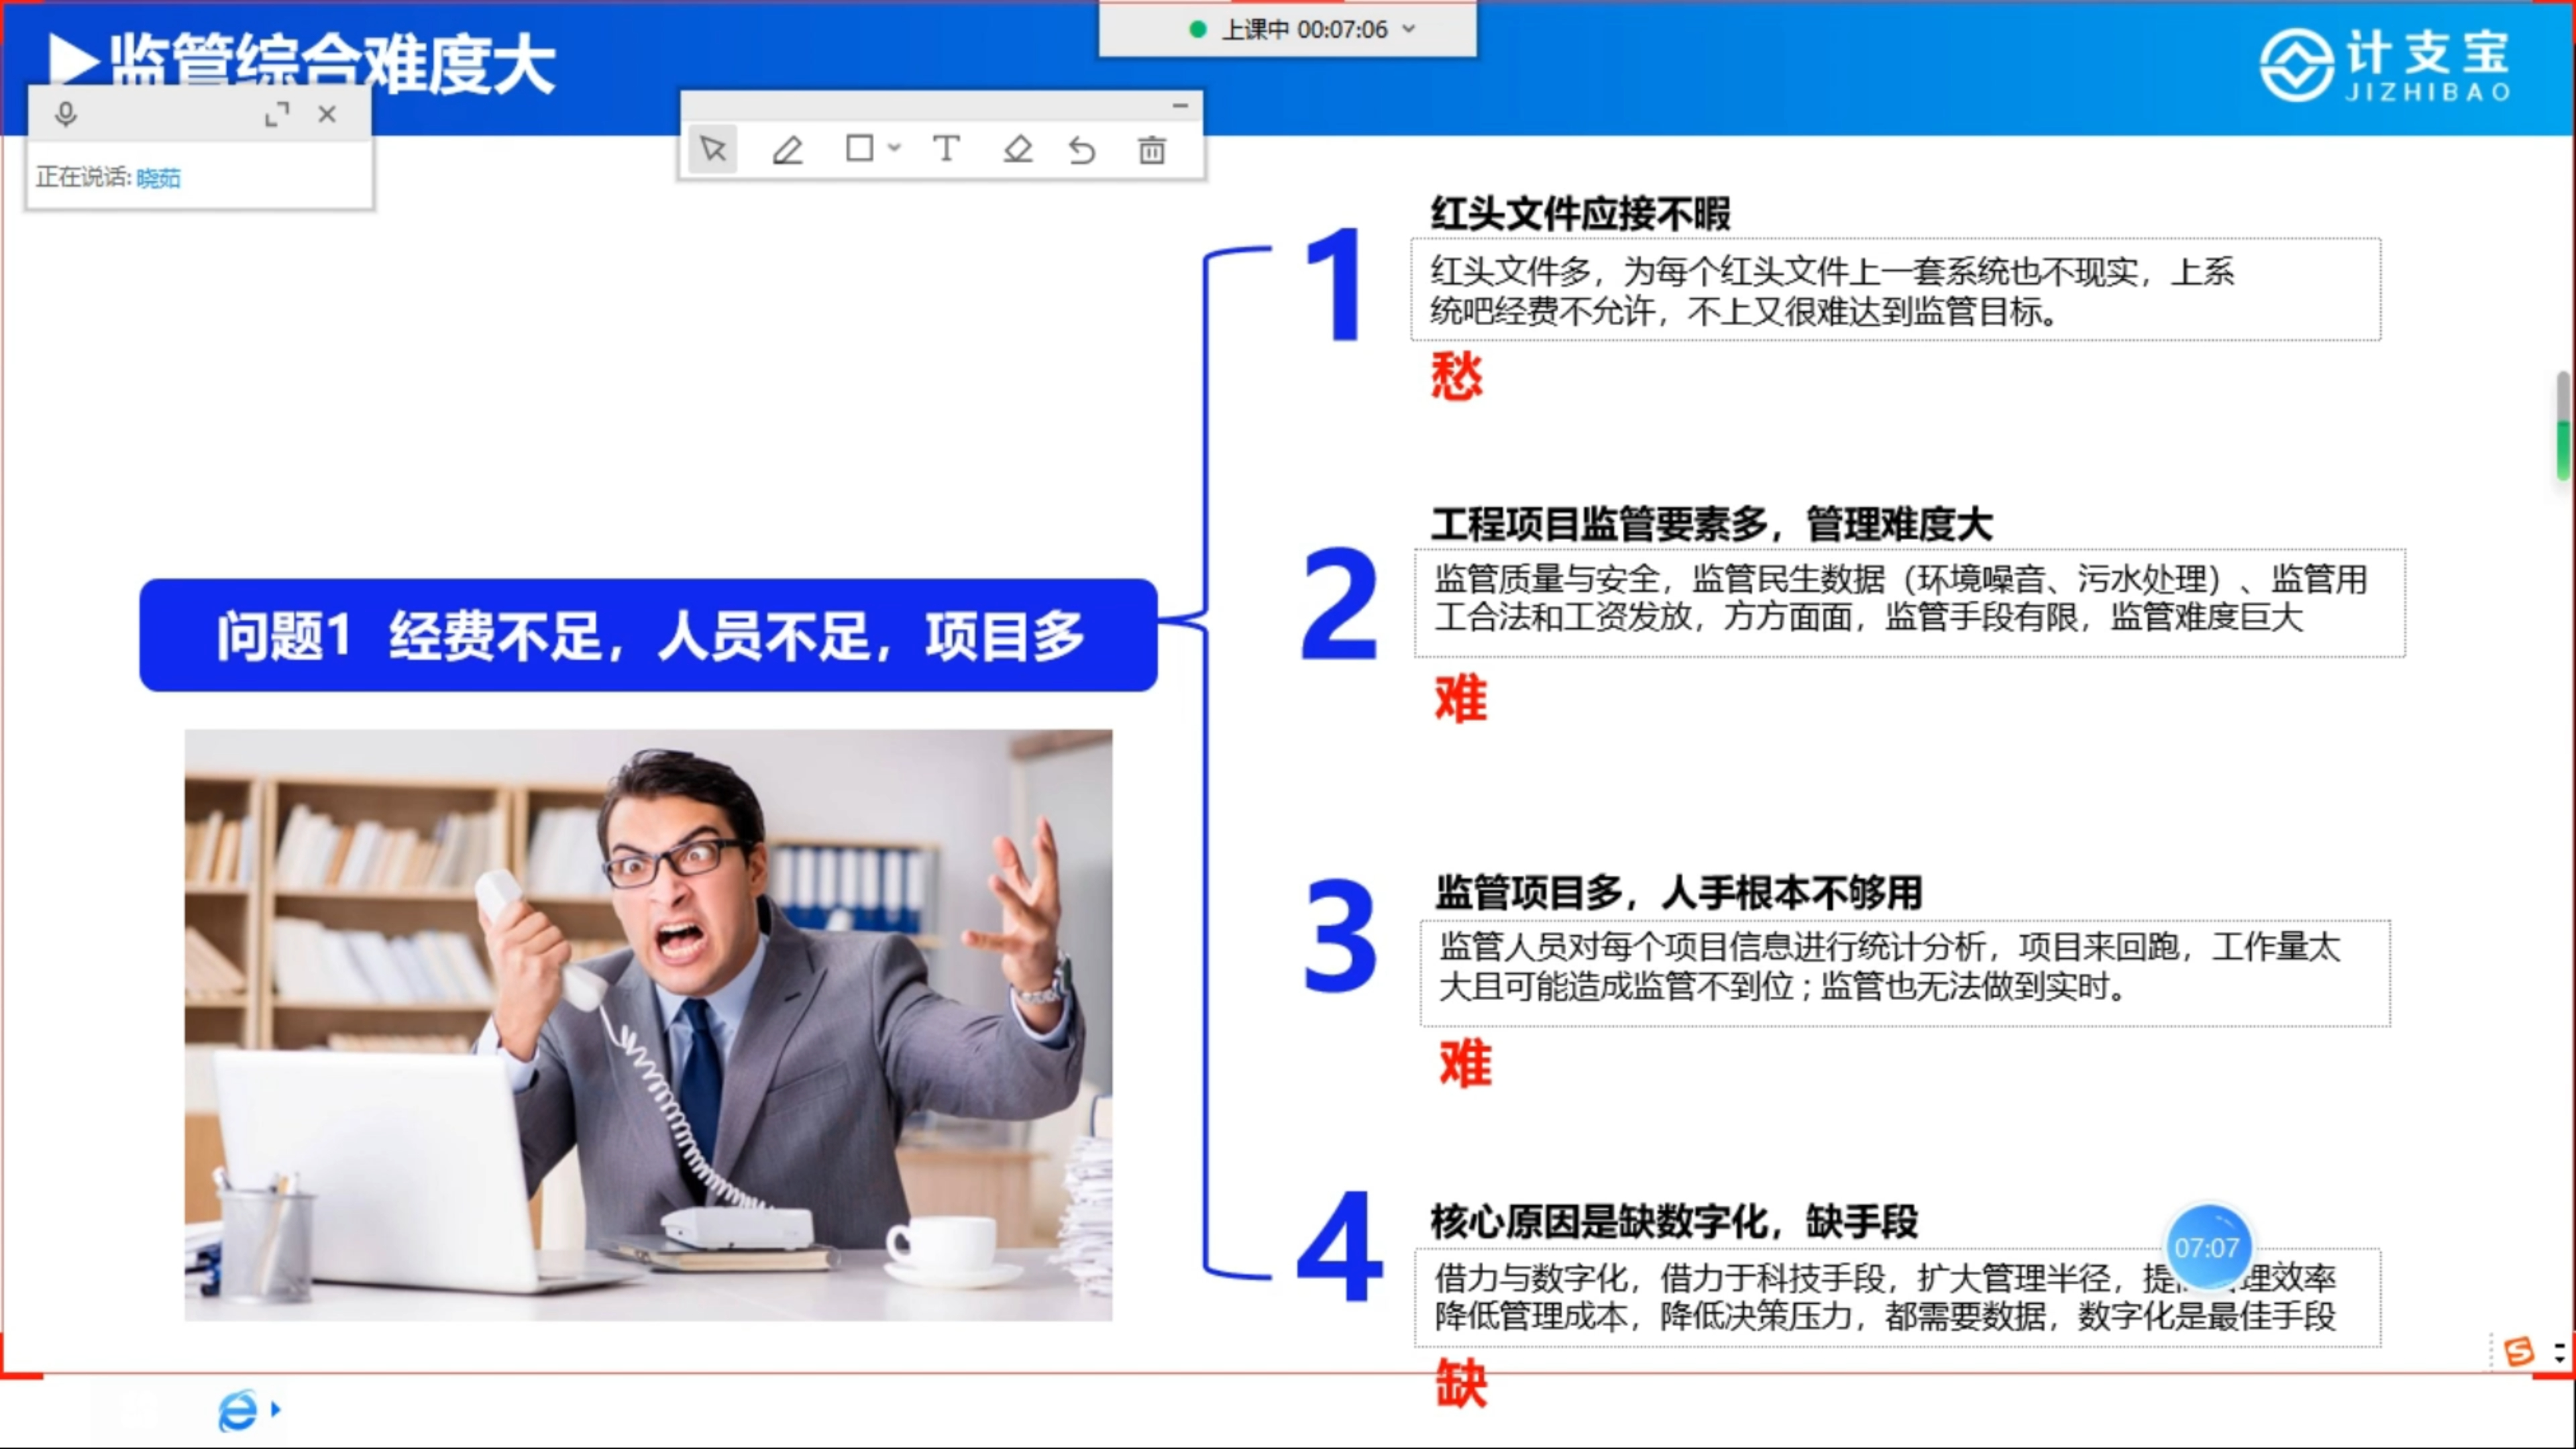Click the 计支宝 JIZHIBAO logo
This screenshot has width=2576, height=1449.
(2386, 66)
